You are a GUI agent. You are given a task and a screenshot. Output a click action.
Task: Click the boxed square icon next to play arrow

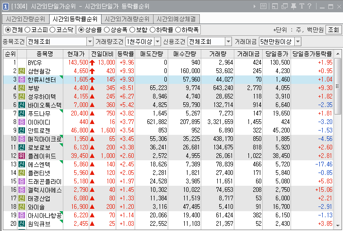pos(263,6)
